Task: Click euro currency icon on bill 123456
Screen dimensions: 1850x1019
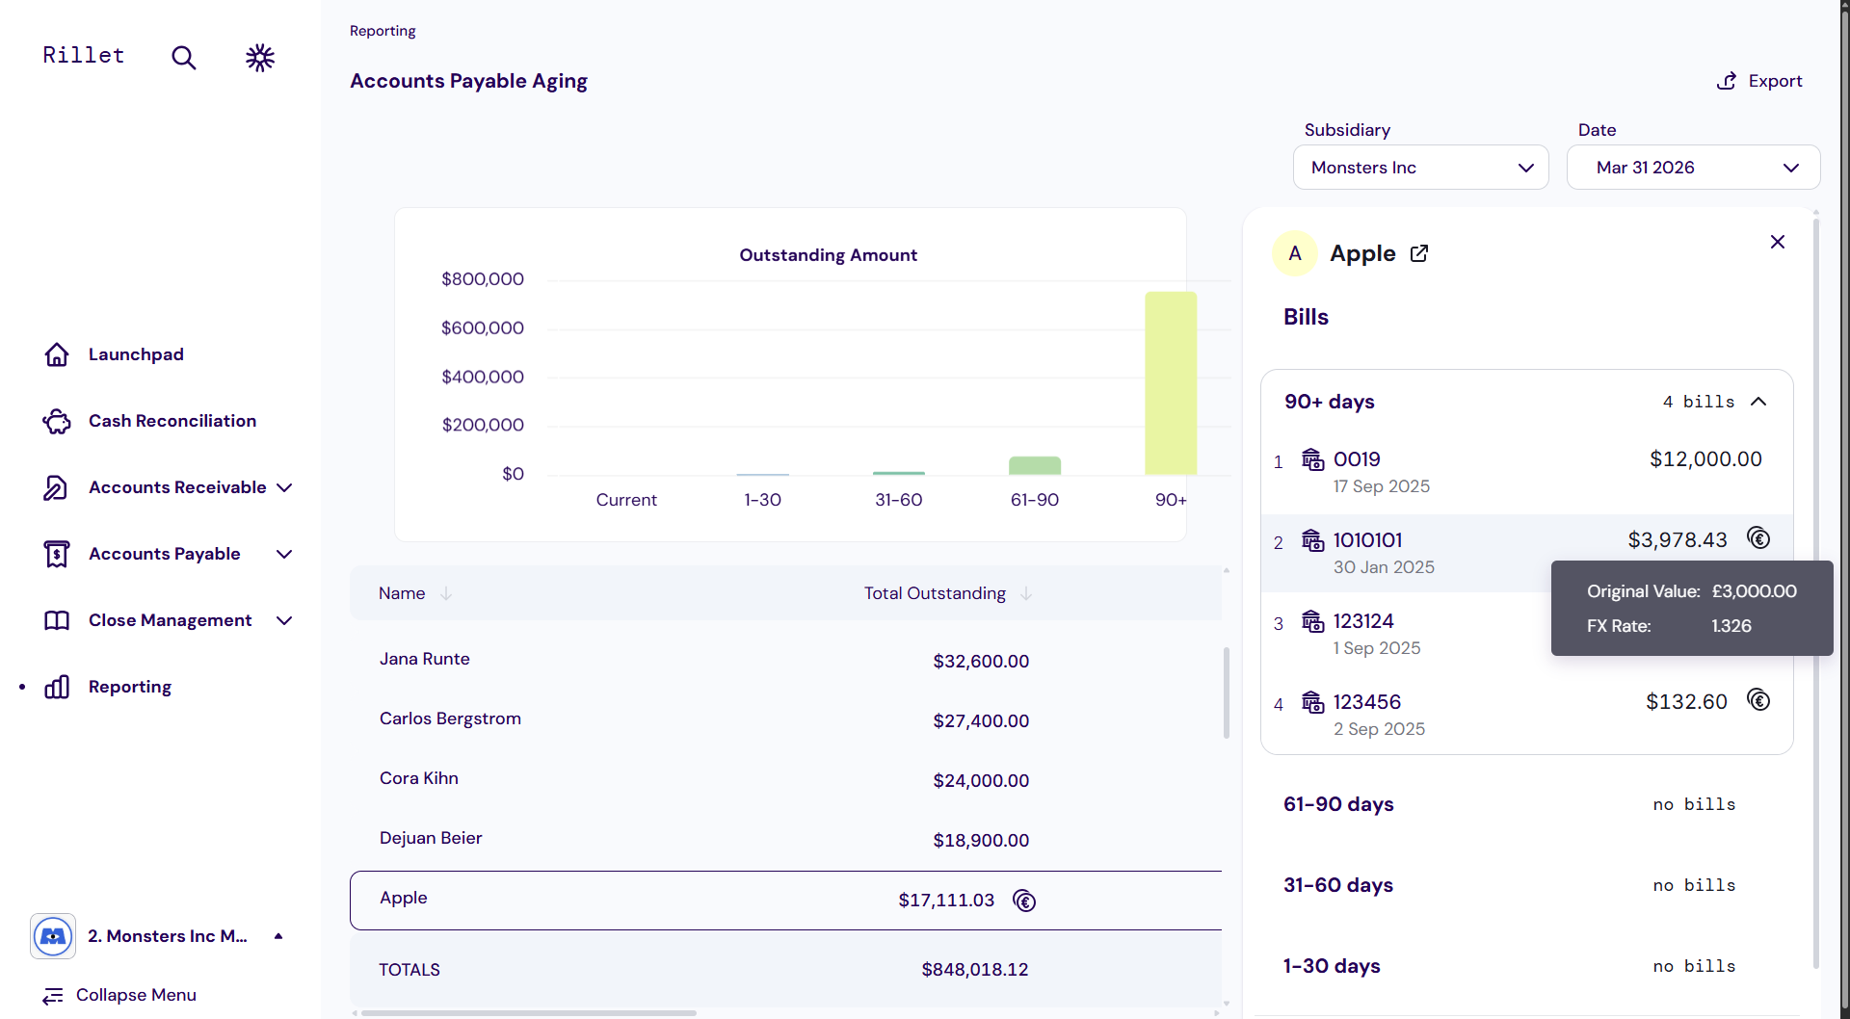Action: click(1758, 700)
